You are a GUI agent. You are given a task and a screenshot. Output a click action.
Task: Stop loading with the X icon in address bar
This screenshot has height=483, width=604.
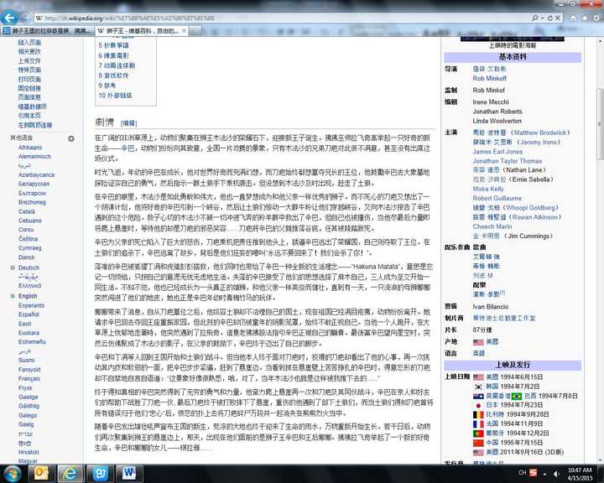pyautogui.click(x=557, y=18)
